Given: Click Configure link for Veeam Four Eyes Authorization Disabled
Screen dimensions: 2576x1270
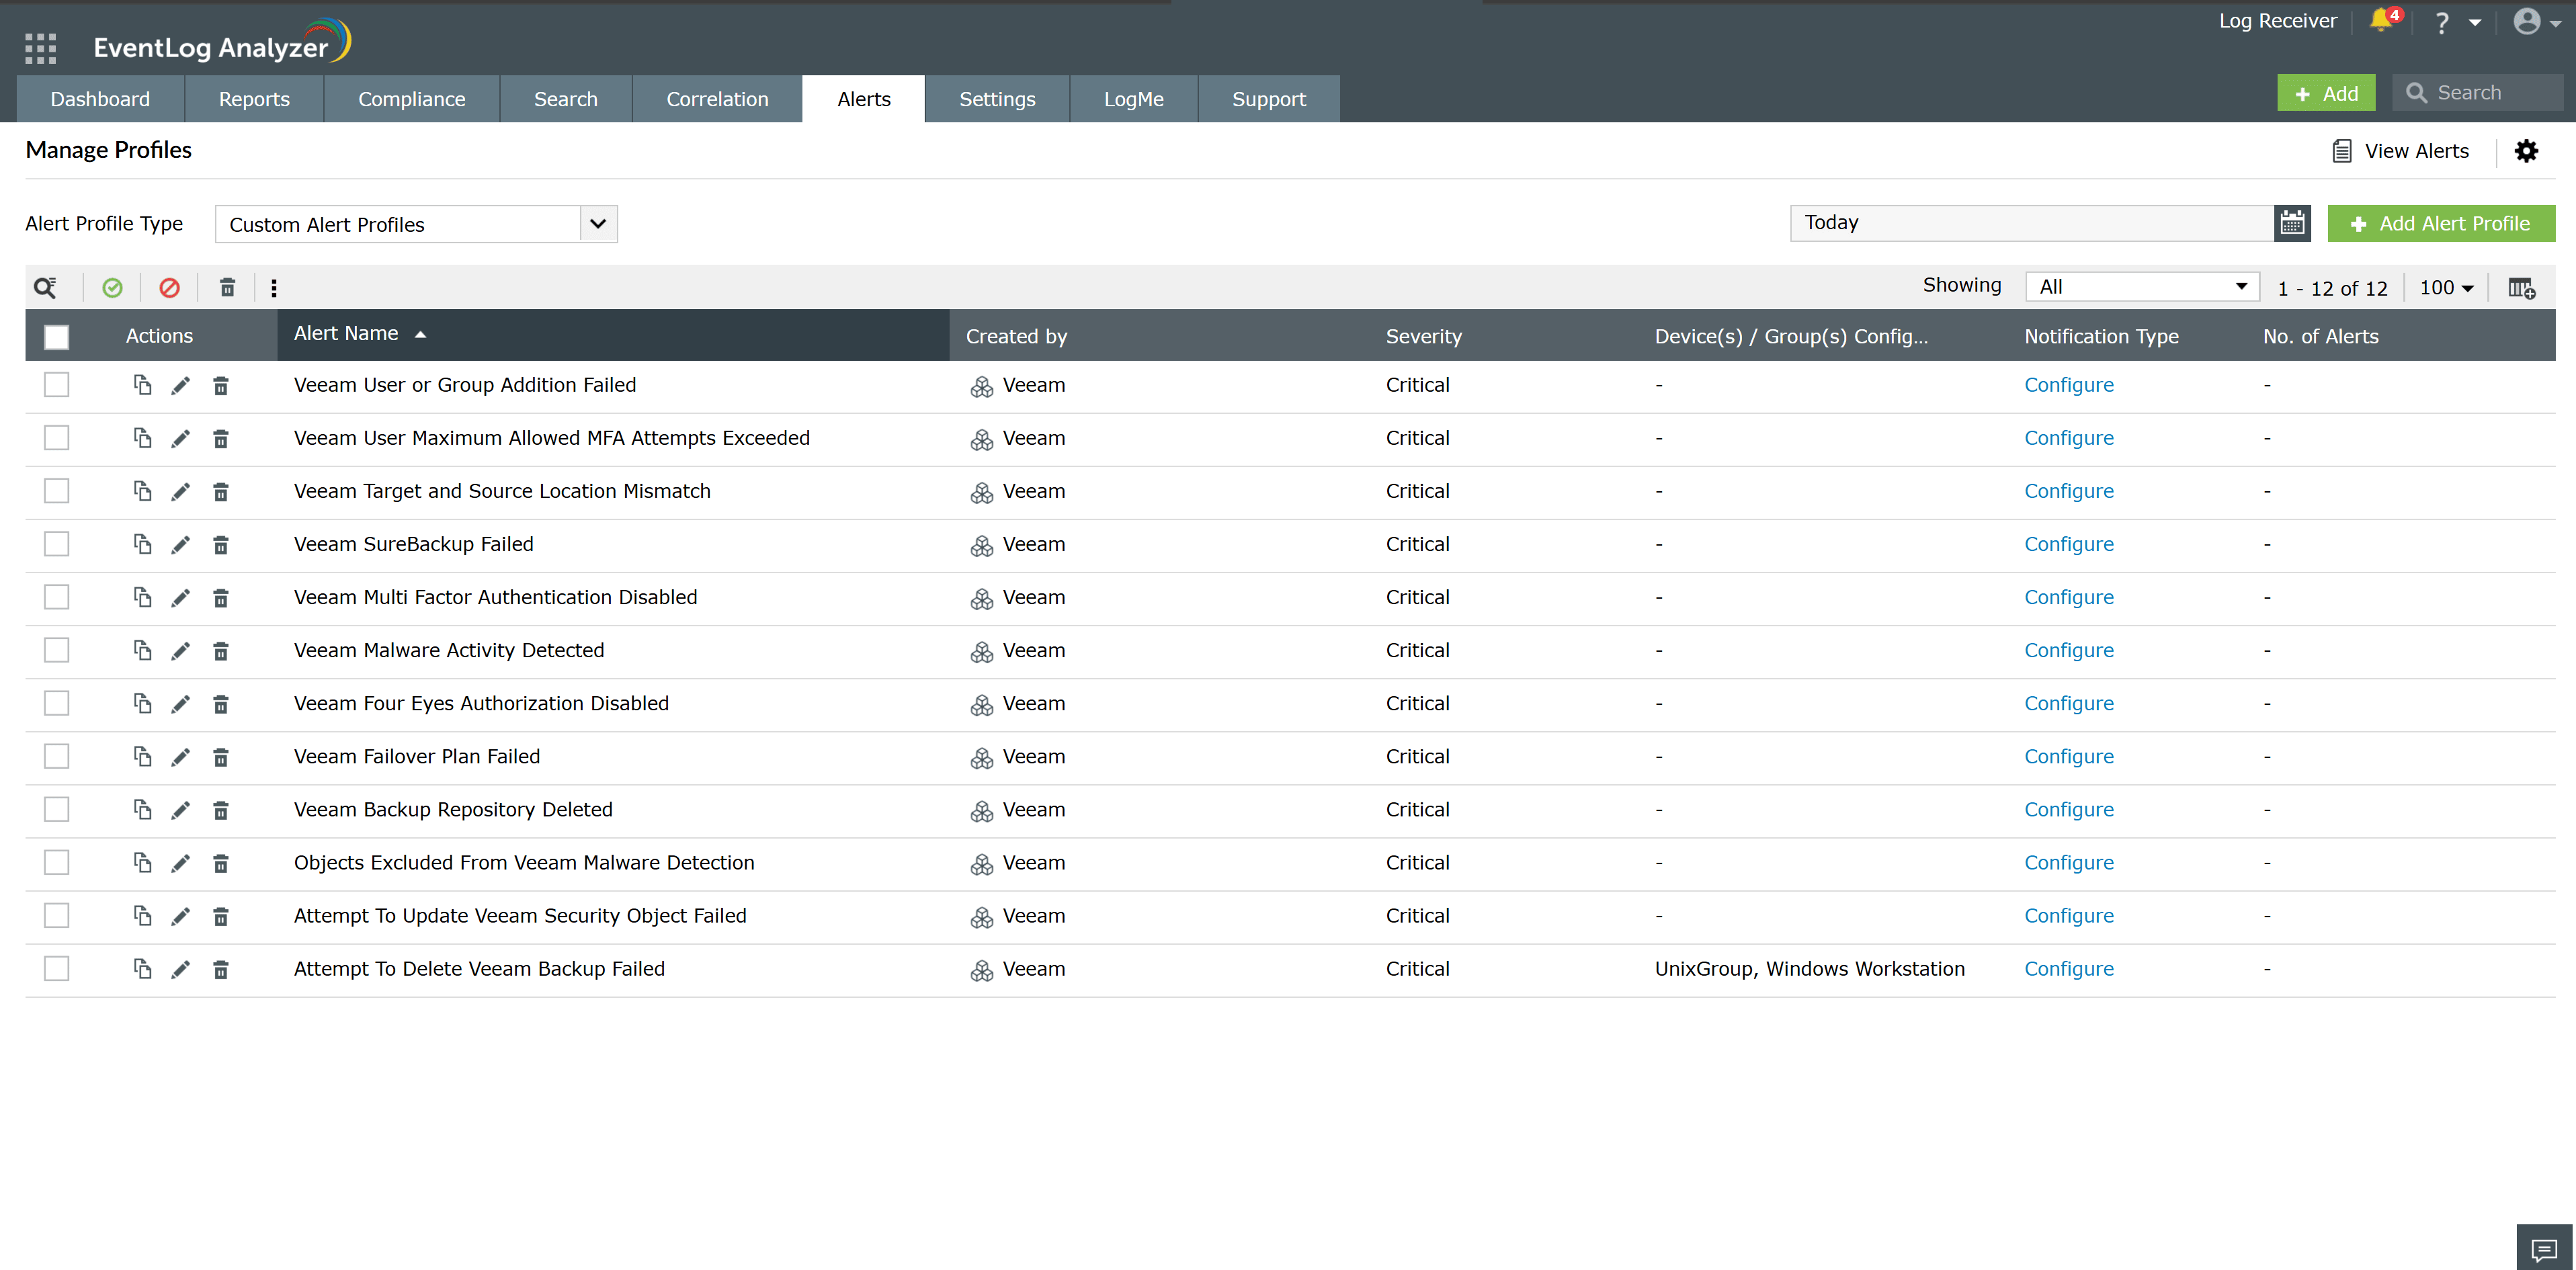Looking at the screenshot, I should click(2068, 703).
